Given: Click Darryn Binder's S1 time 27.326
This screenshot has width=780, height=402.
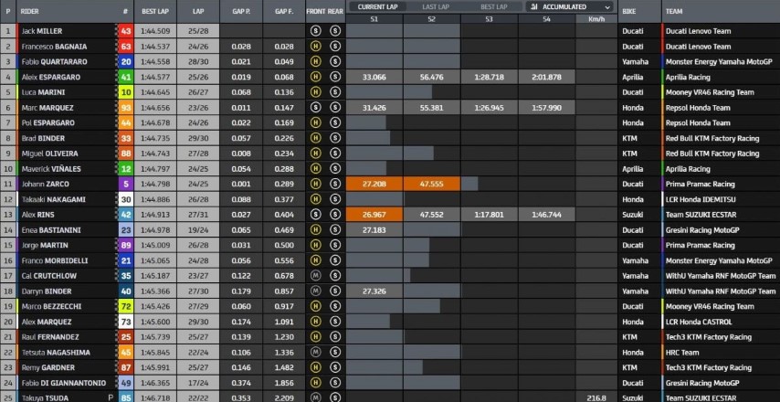Looking at the screenshot, I should pyautogui.click(x=374, y=291).
